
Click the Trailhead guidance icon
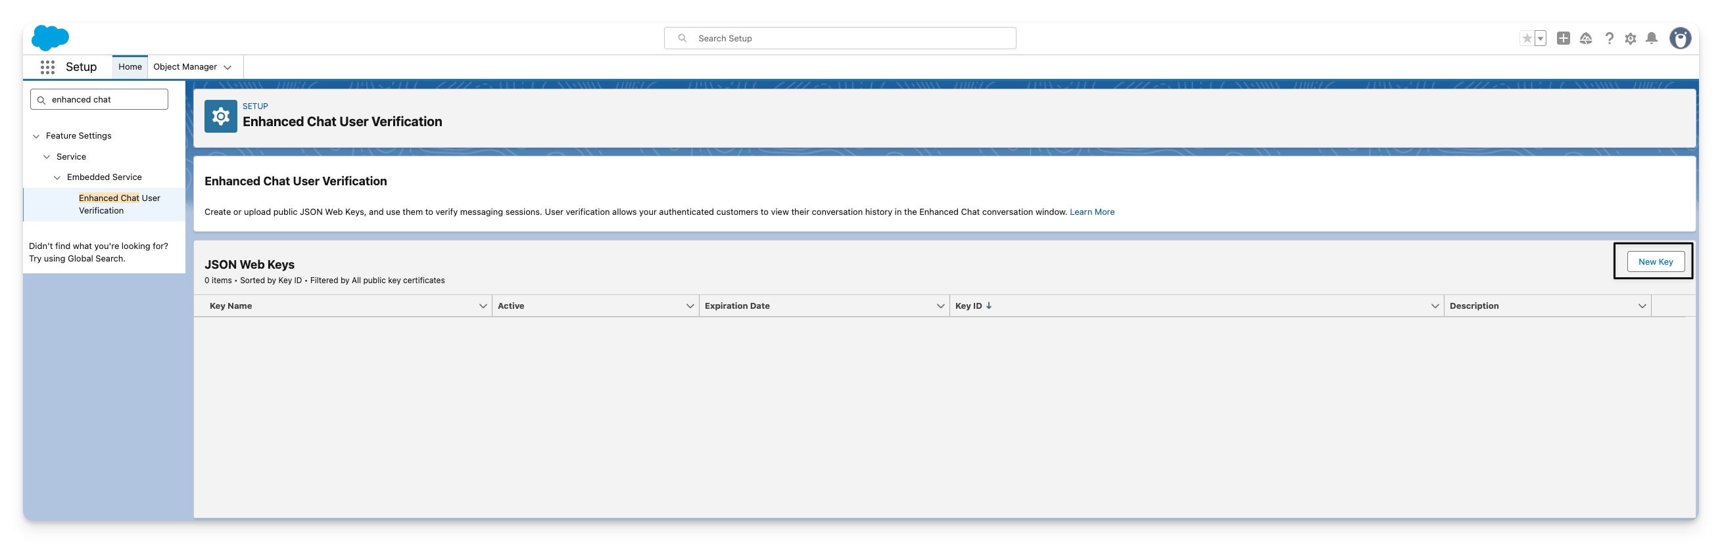click(x=1586, y=39)
